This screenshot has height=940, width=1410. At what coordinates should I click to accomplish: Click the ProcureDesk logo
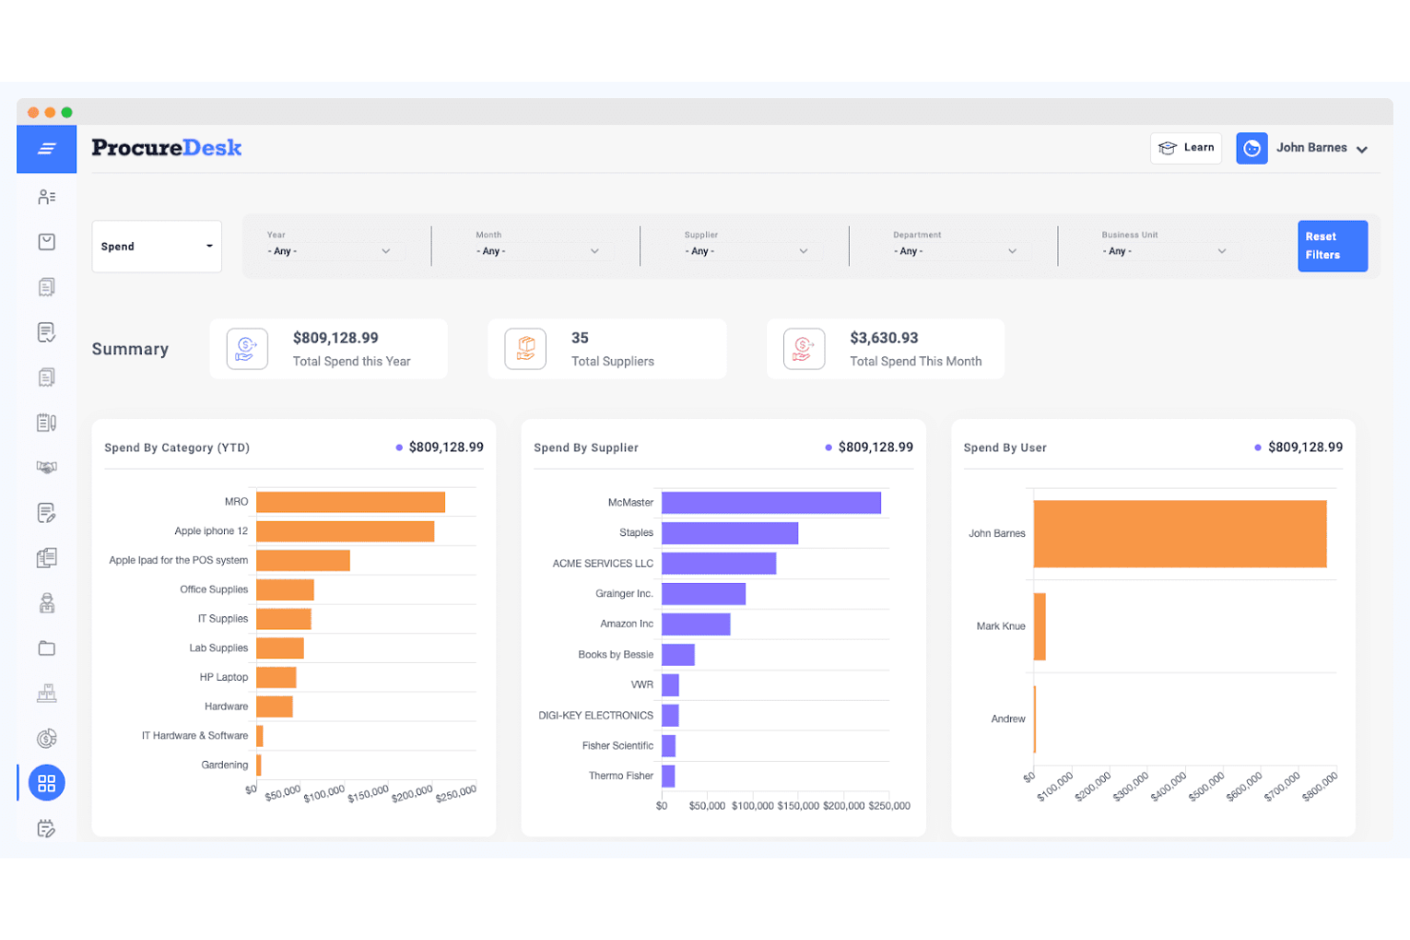167,148
